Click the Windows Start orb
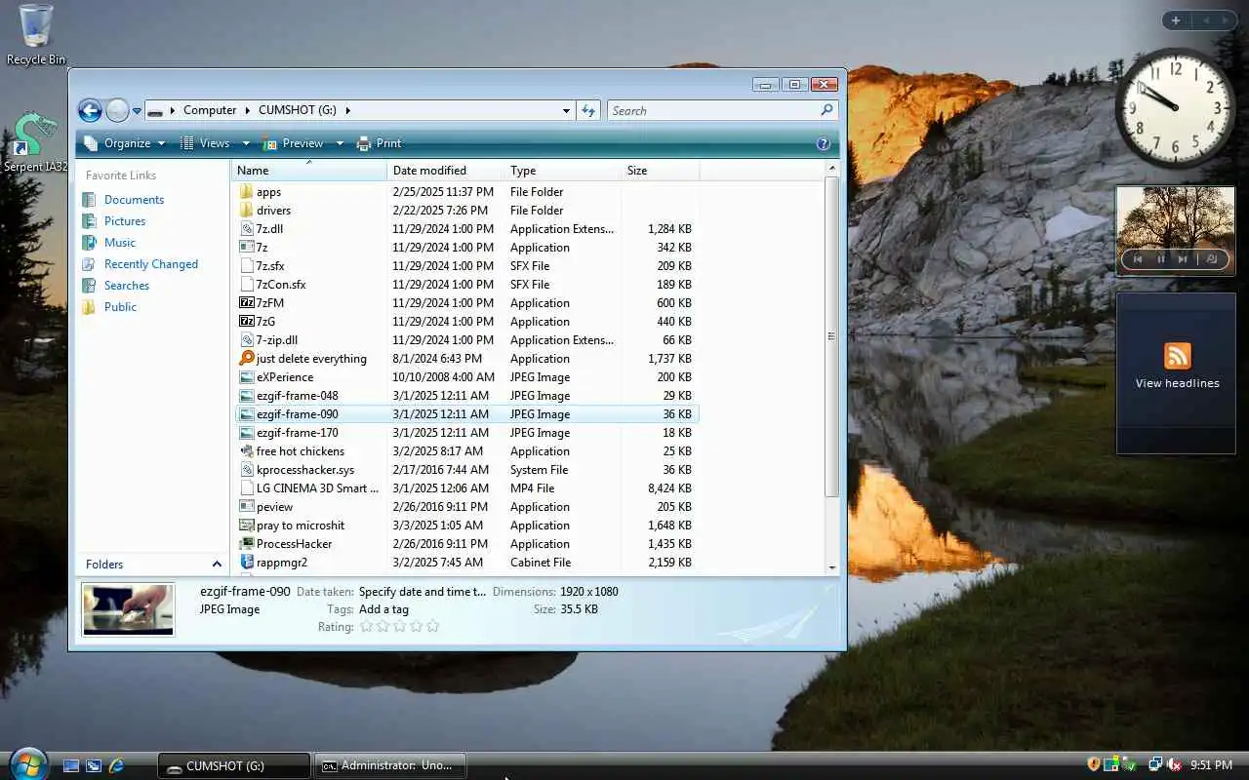 (x=27, y=763)
